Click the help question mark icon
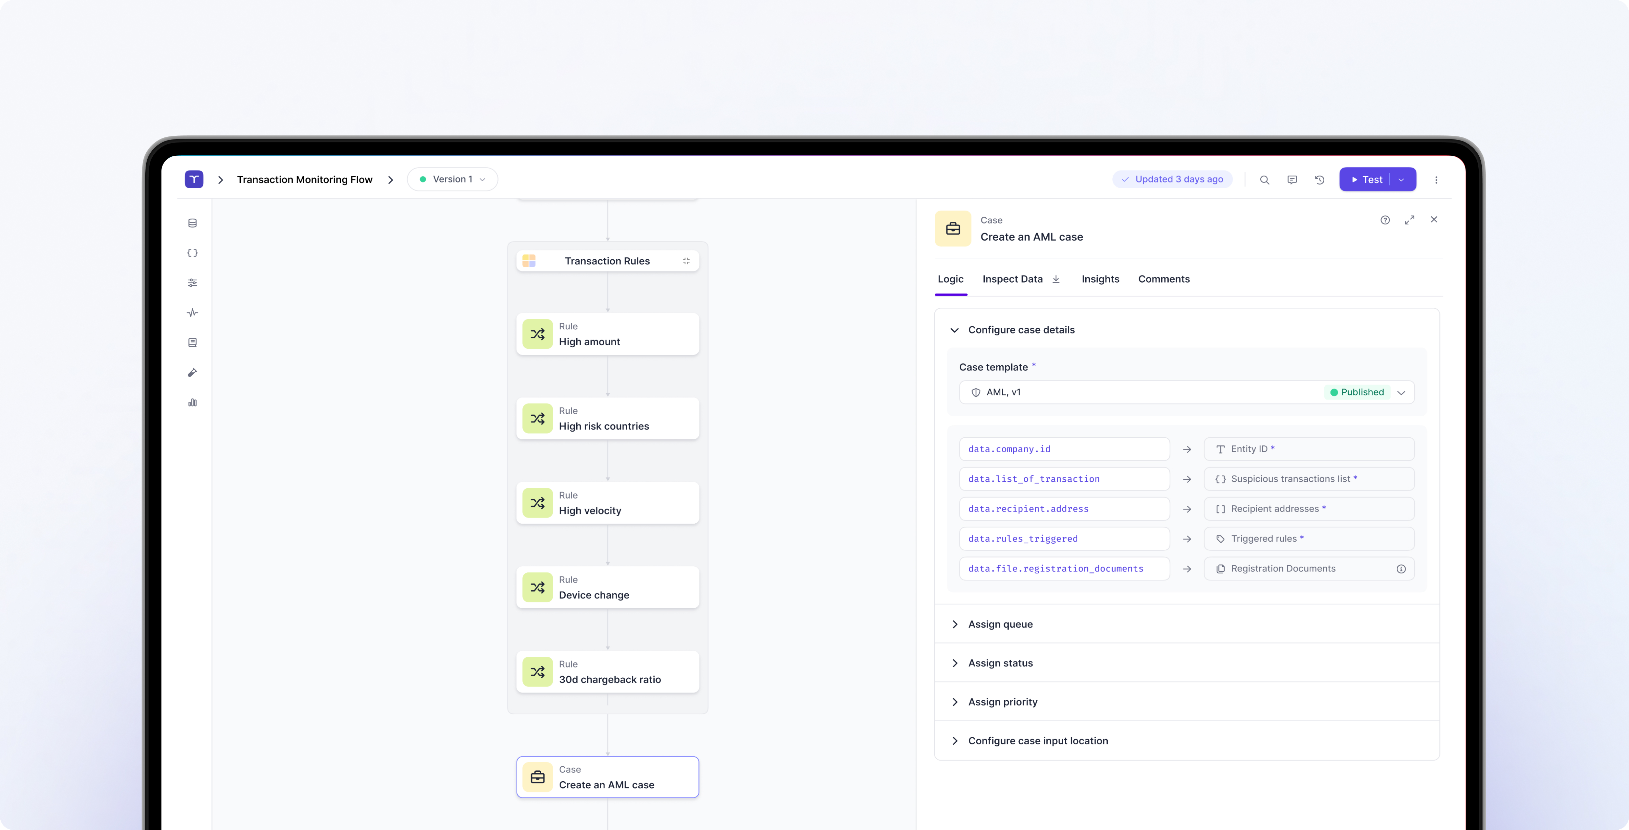The image size is (1629, 830). [1385, 220]
